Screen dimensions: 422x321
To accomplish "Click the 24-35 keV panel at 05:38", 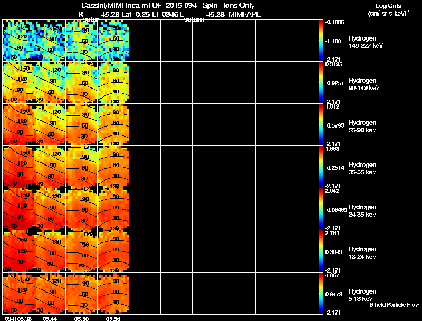I will [x=18, y=209].
